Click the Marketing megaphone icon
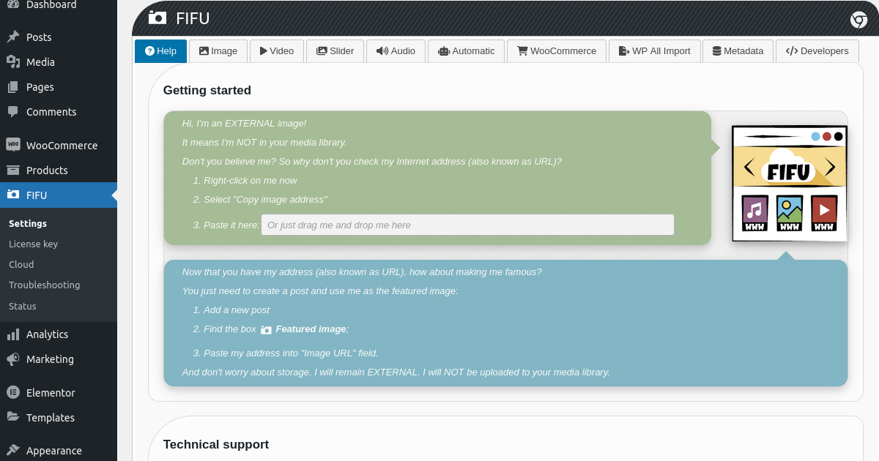Viewport: 879px width, 461px height. pos(13,359)
